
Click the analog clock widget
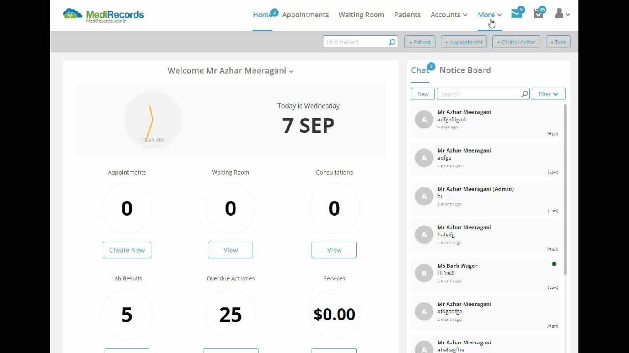152,120
